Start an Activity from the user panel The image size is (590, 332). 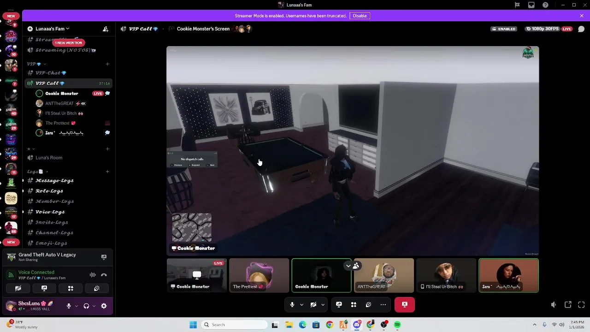71,288
